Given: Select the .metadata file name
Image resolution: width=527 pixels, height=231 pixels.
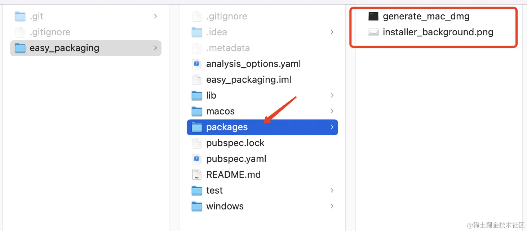Looking at the screenshot, I should 228,48.
